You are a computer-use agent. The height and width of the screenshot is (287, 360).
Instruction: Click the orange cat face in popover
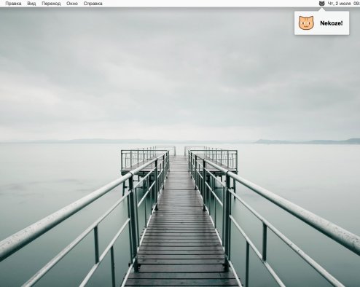click(306, 23)
